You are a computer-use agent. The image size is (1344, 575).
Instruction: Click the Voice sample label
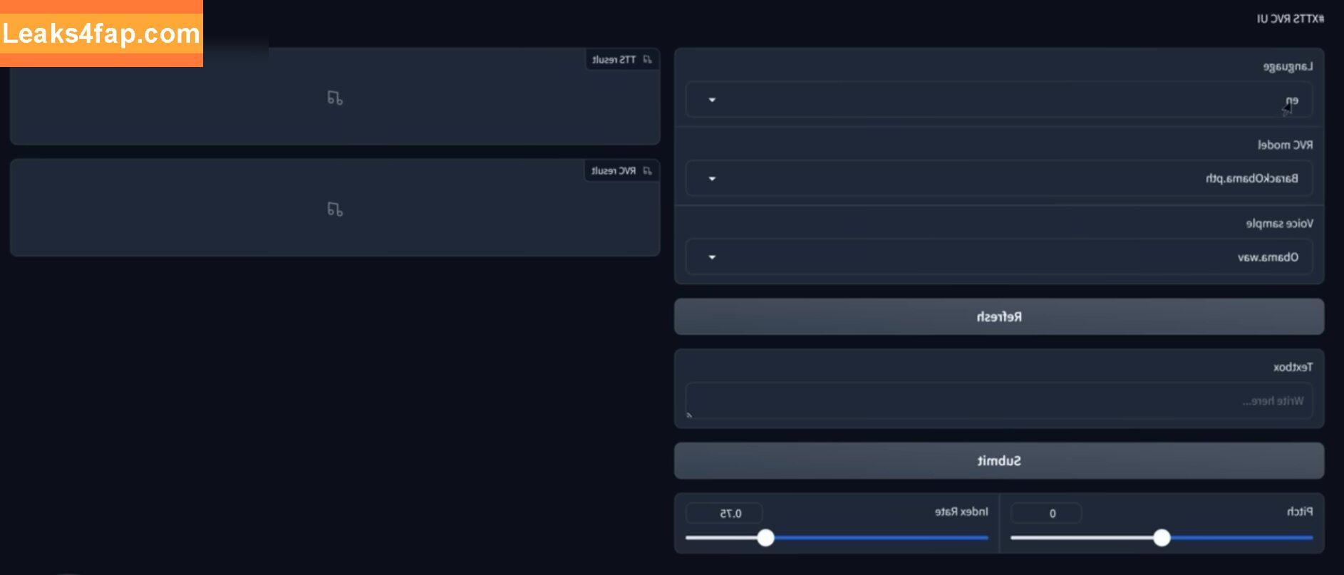(x=1279, y=223)
